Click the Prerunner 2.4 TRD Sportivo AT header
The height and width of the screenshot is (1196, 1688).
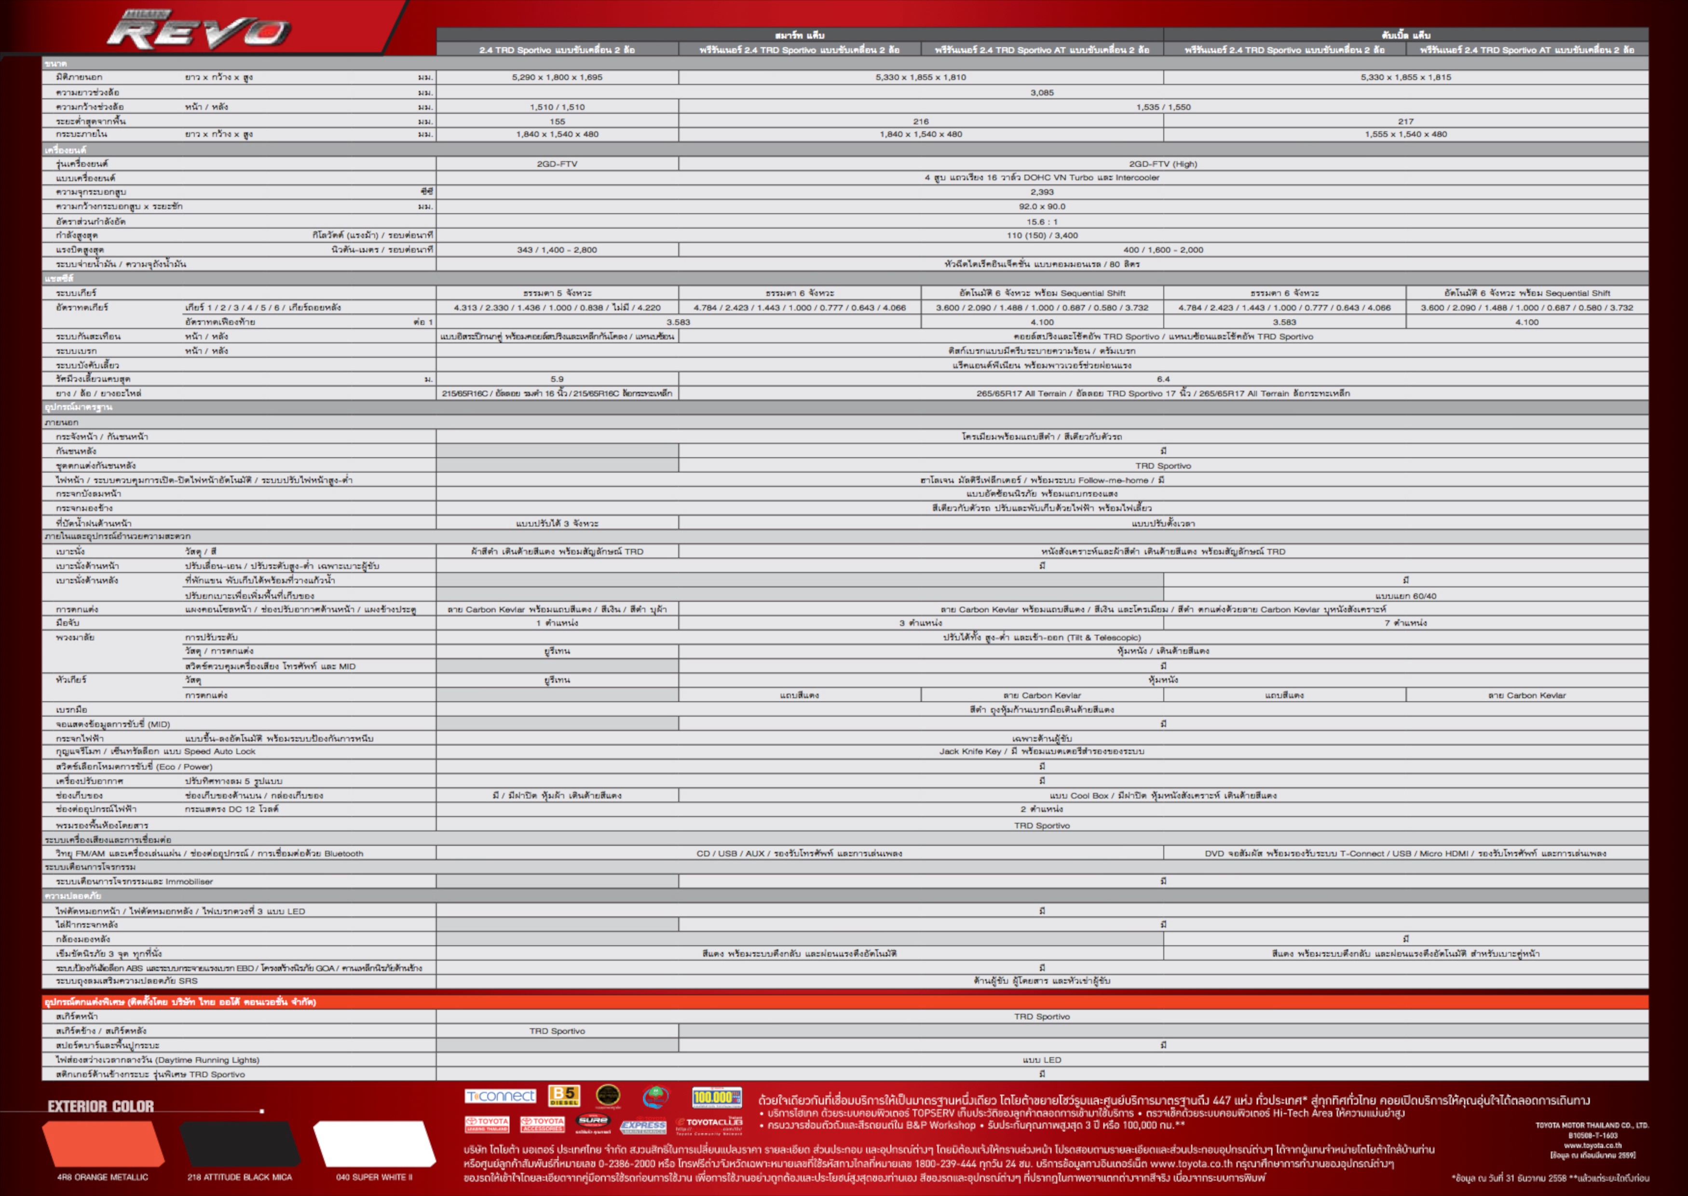(1041, 50)
